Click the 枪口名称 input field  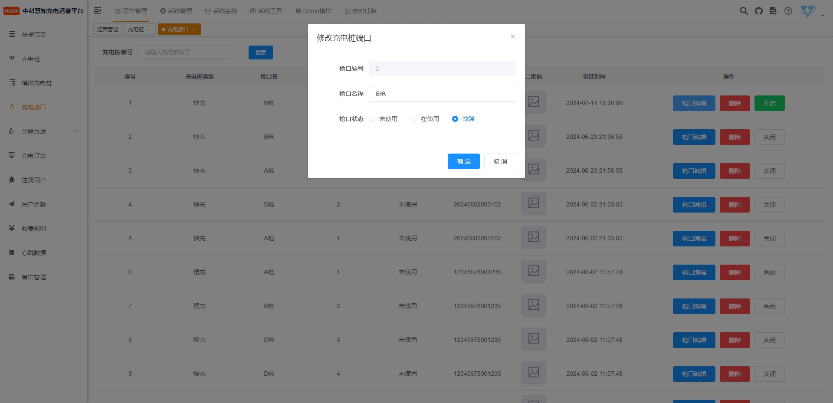pos(443,94)
